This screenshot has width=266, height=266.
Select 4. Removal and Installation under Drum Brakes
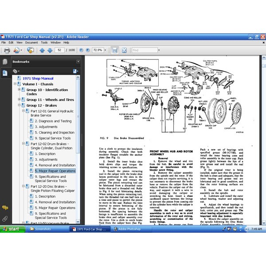tap(55, 165)
